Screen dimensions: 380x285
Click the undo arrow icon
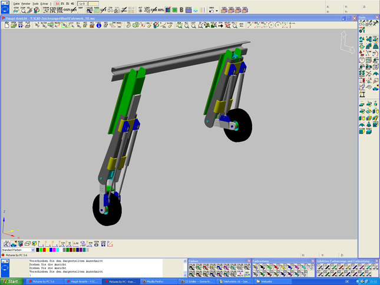coord(211,10)
